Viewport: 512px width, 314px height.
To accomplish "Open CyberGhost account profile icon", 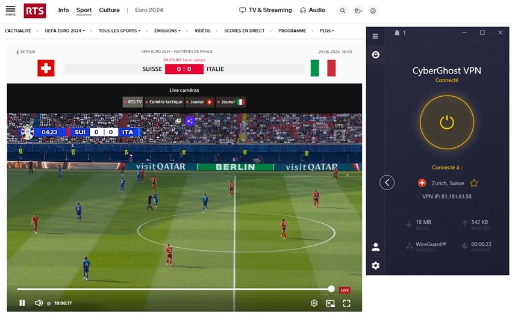I will 375,247.
